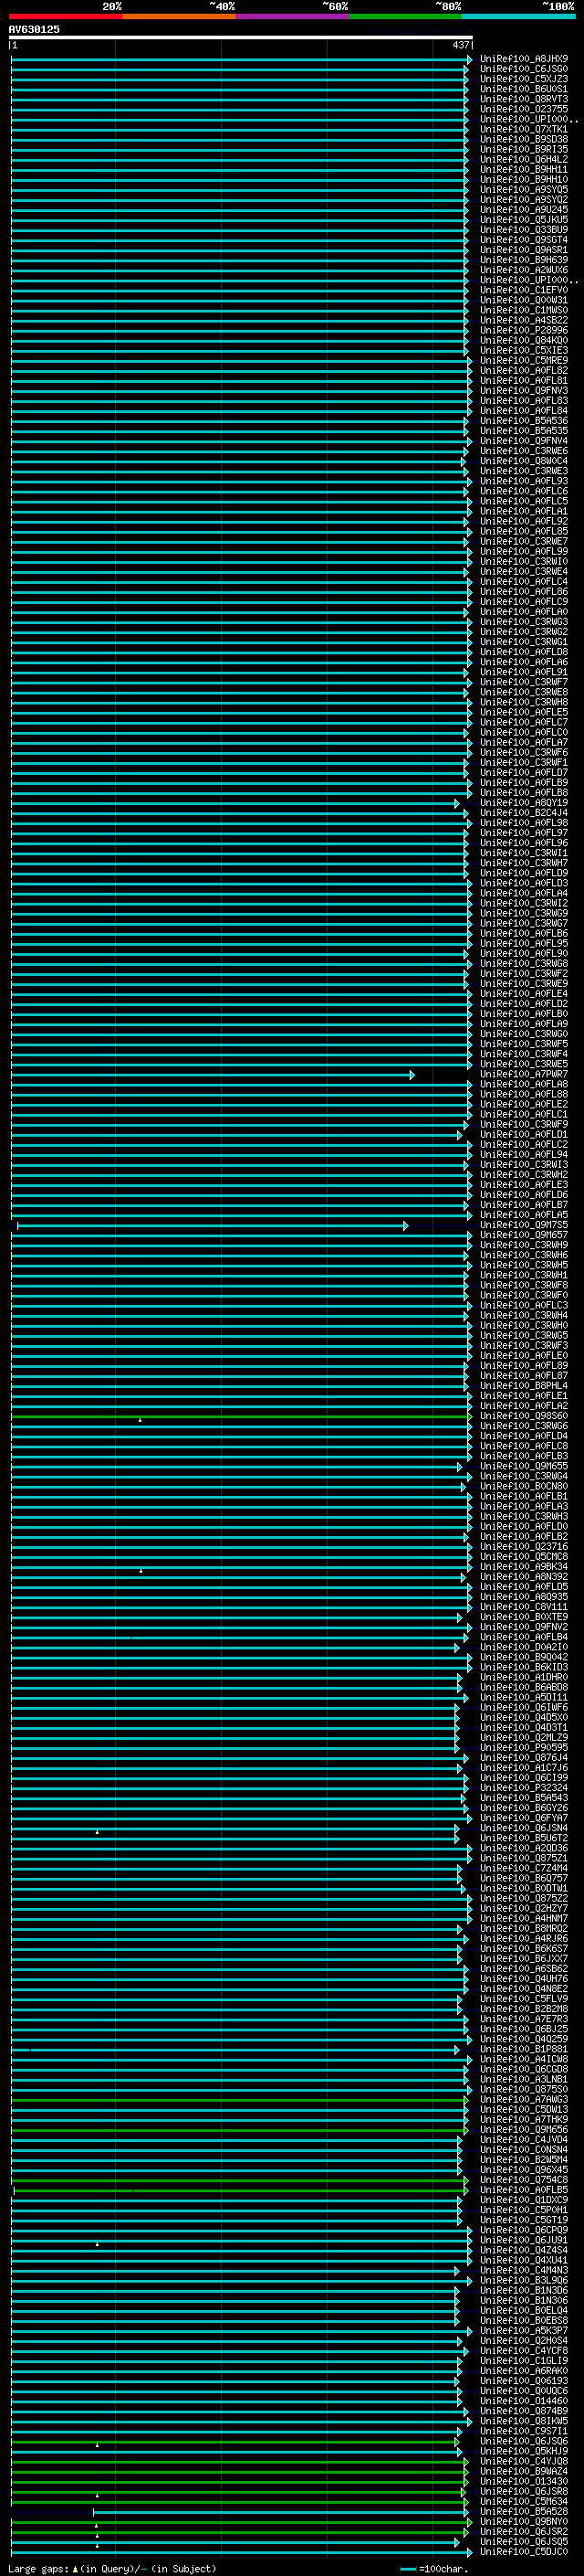The width and height of the screenshot is (584, 2576).
Task: Open the UniRef100_A0FLA8 hit
Action: (x=524, y=1084)
